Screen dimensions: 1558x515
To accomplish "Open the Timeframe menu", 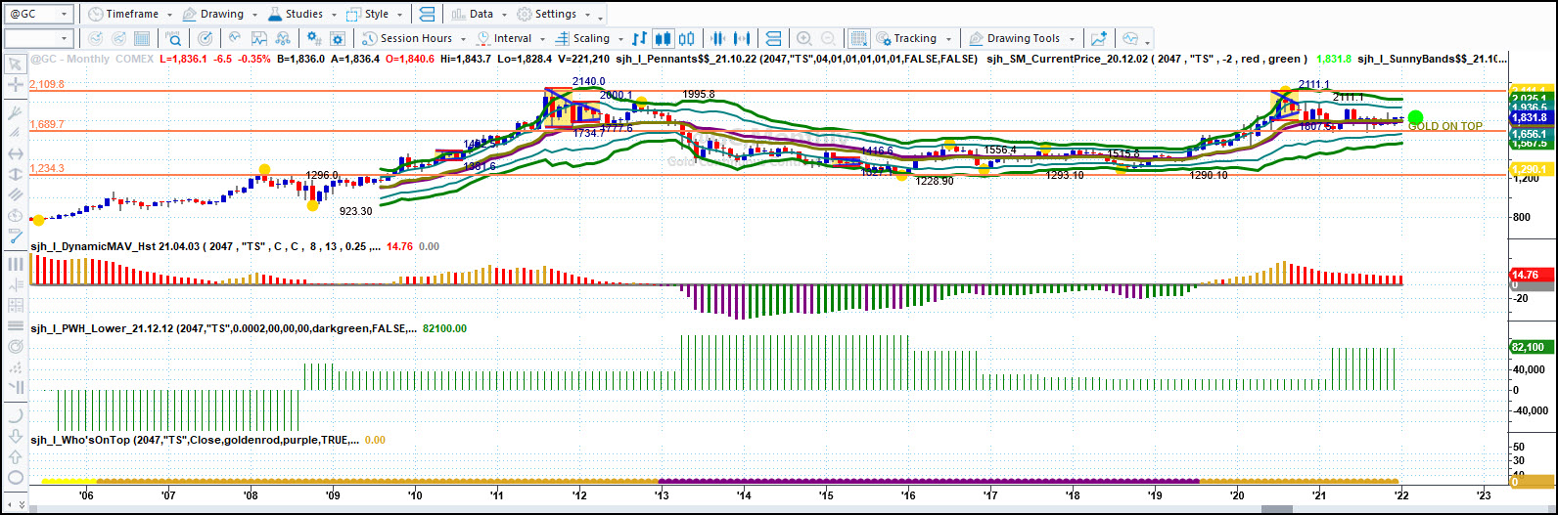I will 129,15.
